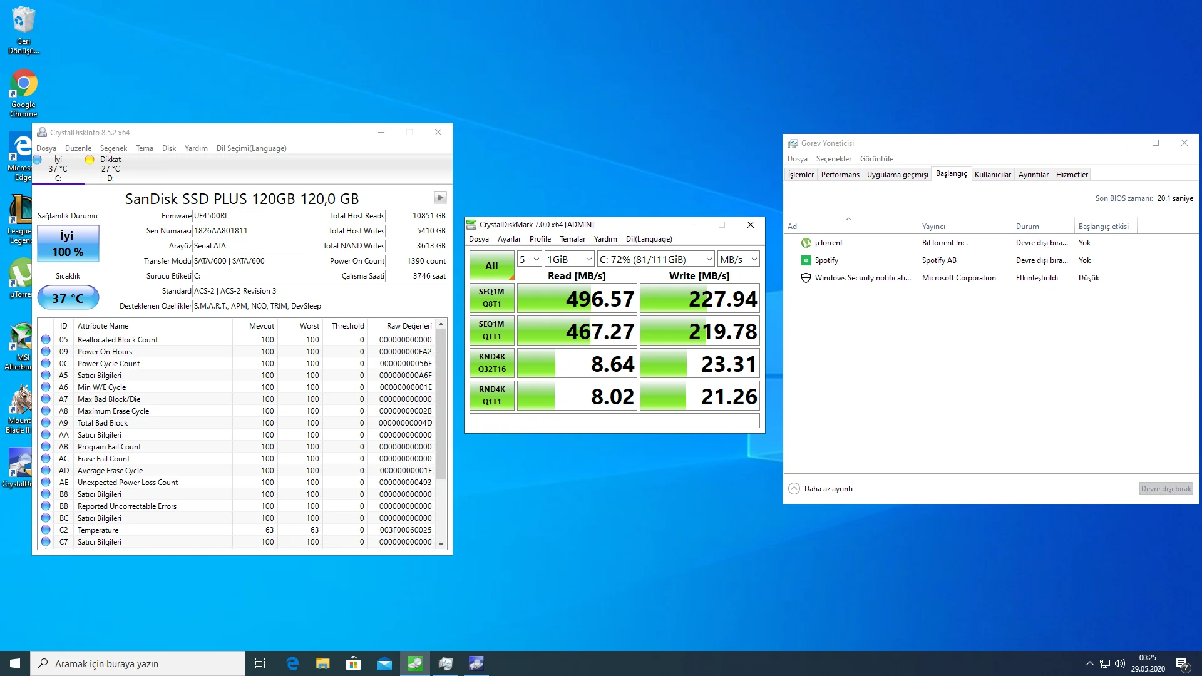Open the Ayarlar menu in CrystalDiskMark
The image size is (1202, 676).
click(x=508, y=239)
